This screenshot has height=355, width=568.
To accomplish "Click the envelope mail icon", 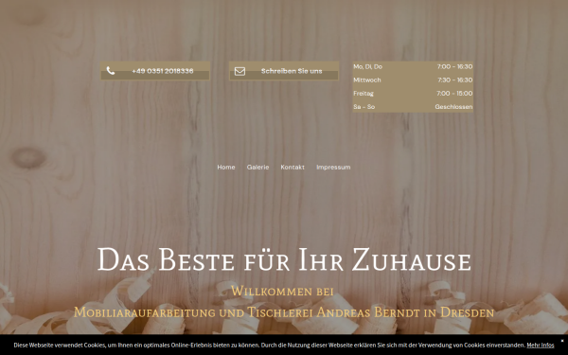I will 240,71.
